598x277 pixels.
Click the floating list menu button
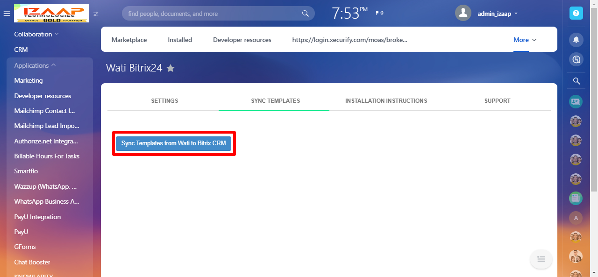(x=541, y=258)
